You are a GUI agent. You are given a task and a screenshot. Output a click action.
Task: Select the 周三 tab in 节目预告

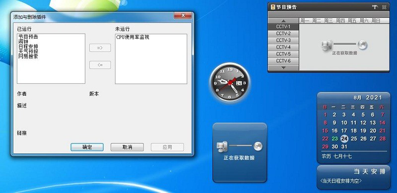(x=329, y=21)
